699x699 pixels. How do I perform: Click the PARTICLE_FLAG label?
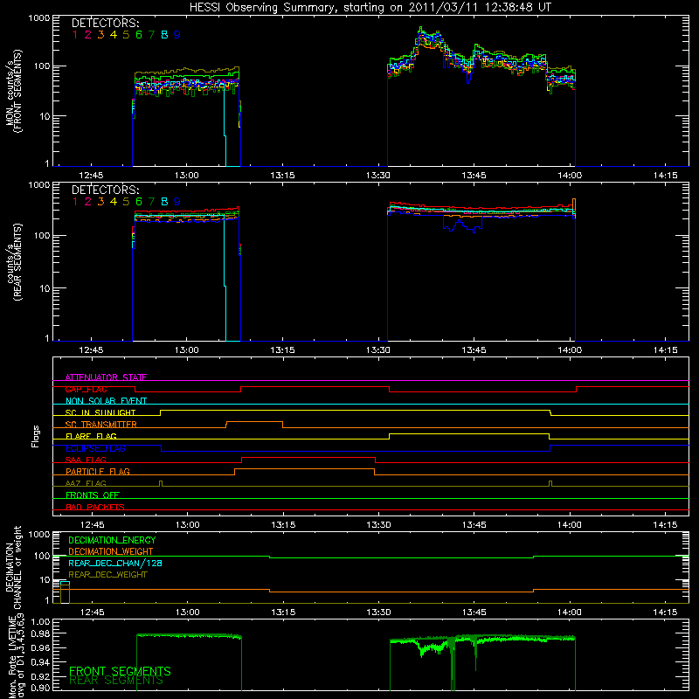pyautogui.click(x=98, y=471)
